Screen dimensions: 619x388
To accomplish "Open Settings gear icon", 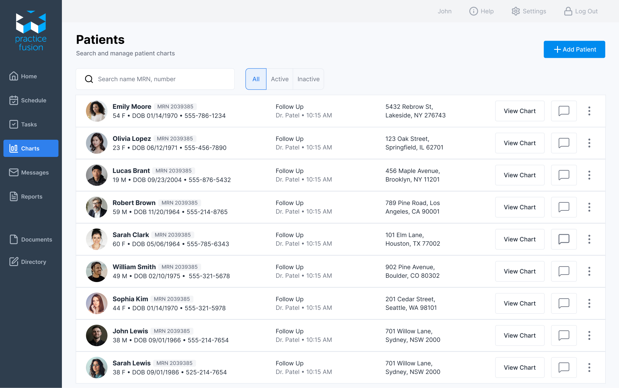I will point(516,11).
